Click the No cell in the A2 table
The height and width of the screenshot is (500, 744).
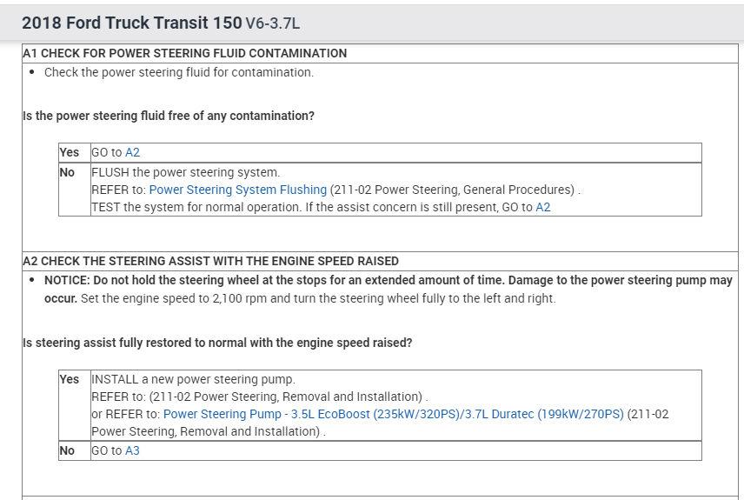tap(67, 450)
